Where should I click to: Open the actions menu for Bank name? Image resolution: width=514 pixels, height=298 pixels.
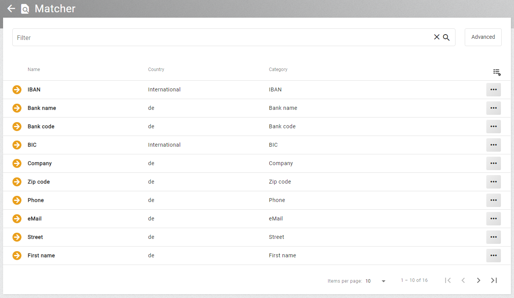494,108
